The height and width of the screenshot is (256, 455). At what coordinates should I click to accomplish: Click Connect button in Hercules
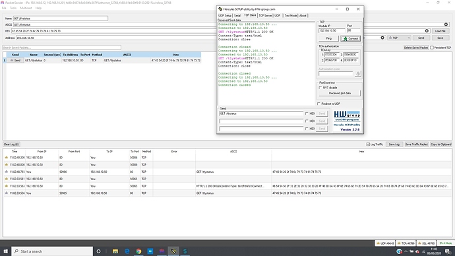pyautogui.click(x=351, y=38)
